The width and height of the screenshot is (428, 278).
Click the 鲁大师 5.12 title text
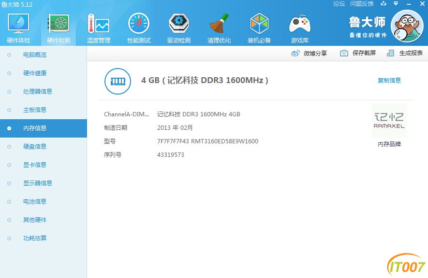(17, 5)
